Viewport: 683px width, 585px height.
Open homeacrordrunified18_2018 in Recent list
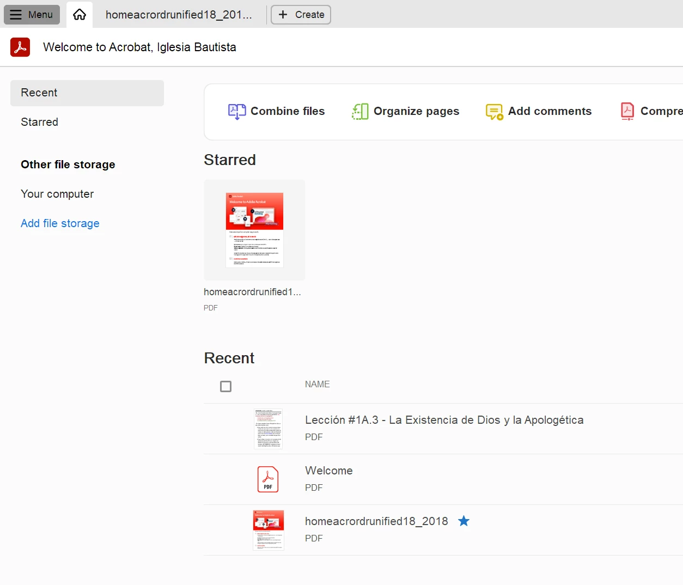376,521
